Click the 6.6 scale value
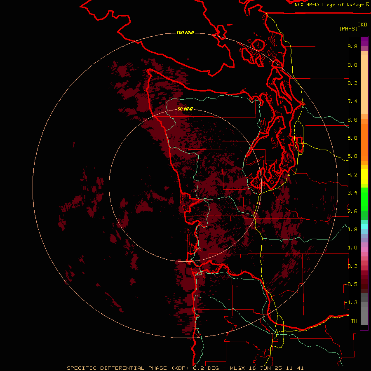Viewport: 371px width, 371px height. coord(352,120)
